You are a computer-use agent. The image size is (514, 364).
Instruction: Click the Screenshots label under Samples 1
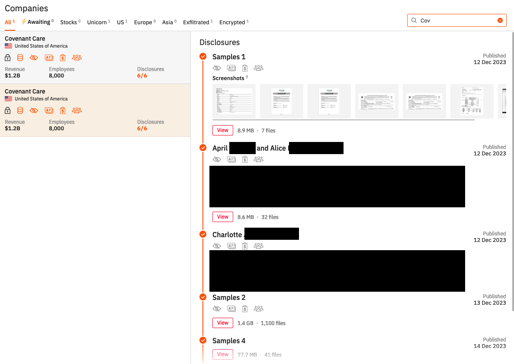click(228, 78)
